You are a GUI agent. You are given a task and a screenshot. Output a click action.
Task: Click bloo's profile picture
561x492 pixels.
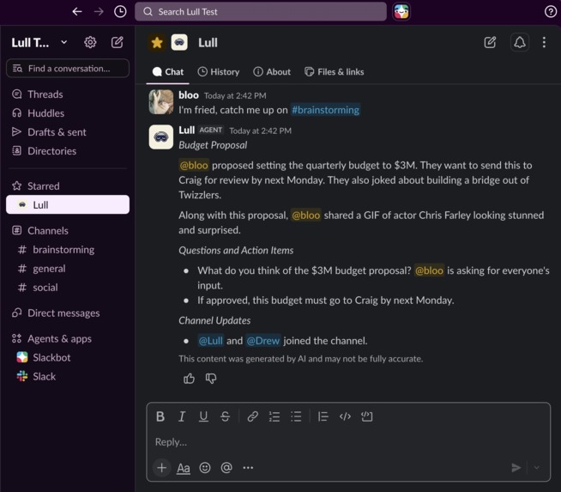point(161,102)
